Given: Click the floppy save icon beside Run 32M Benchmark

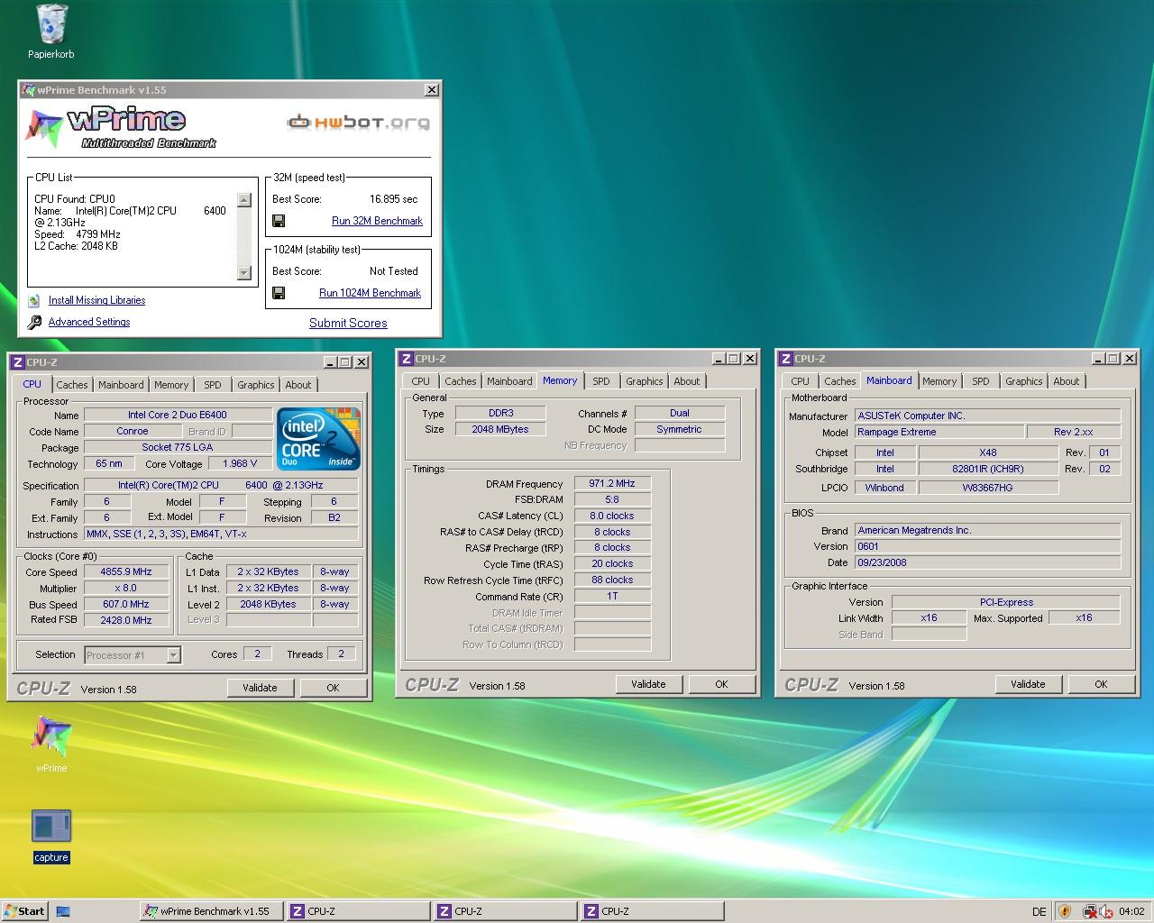Looking at the screenshot, I should coord(279,221).
